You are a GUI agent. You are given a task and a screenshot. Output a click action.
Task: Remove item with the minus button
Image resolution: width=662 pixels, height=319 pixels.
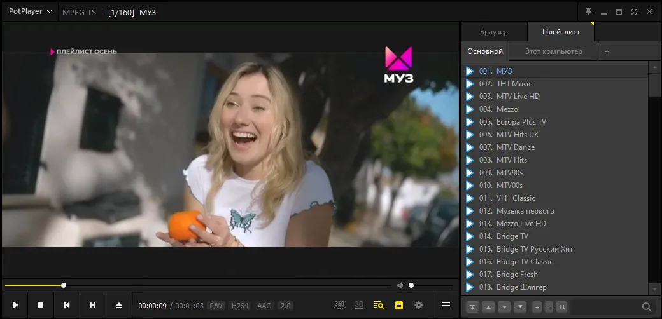(x=549, y=307)
